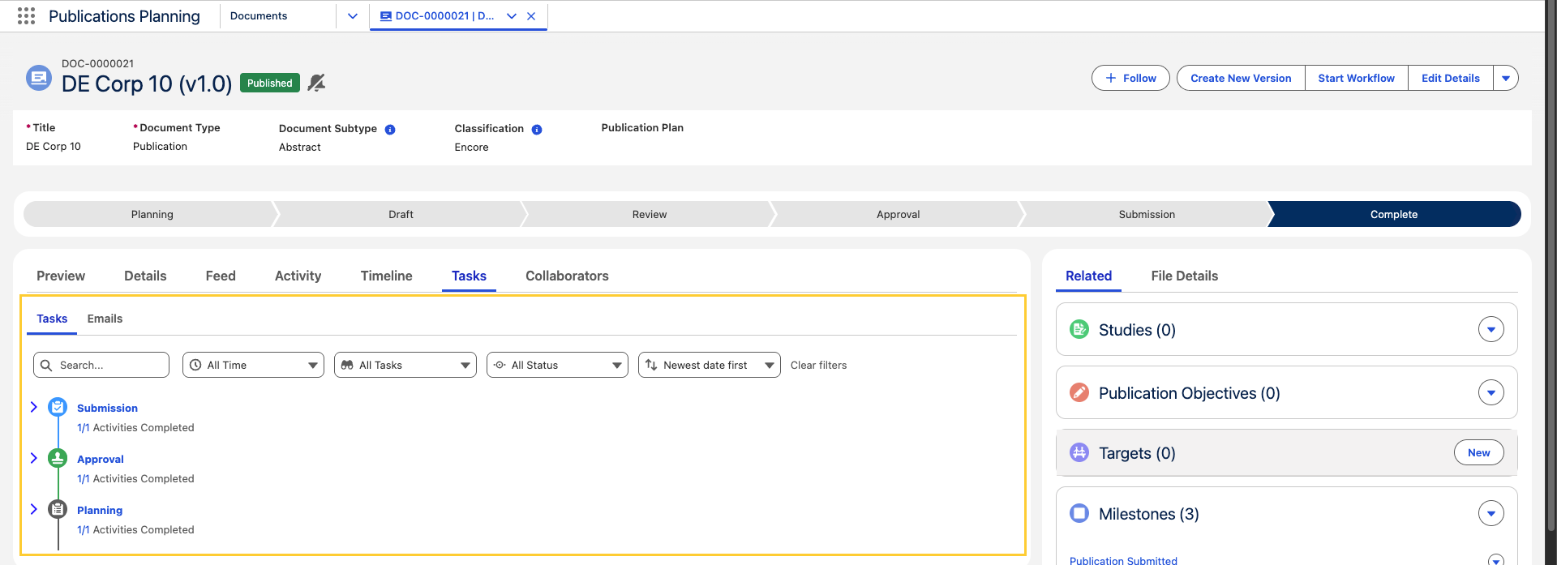Select the Planning stage in path
This screenshot has width=1557, height=565.
pyautogui.click(x=152, y=214)
